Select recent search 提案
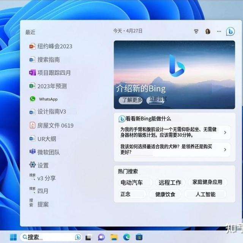The height and width of the screenshot is (243, 243). (39, 204)
